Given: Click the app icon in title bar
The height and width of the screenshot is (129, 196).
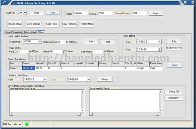Looking at the screenshot, I should coord(4,2).
